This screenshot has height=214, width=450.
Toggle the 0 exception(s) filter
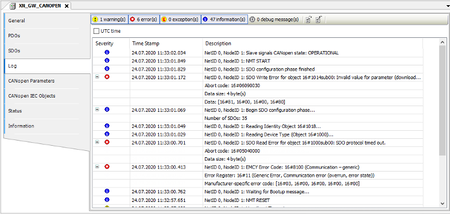pos(180,20)
